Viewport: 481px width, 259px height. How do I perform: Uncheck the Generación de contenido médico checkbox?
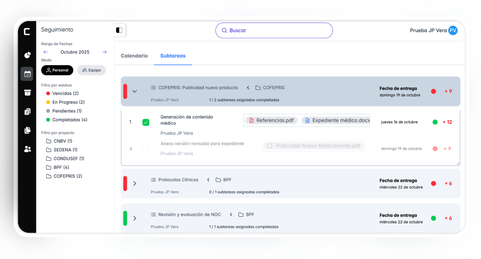point(146,122)
